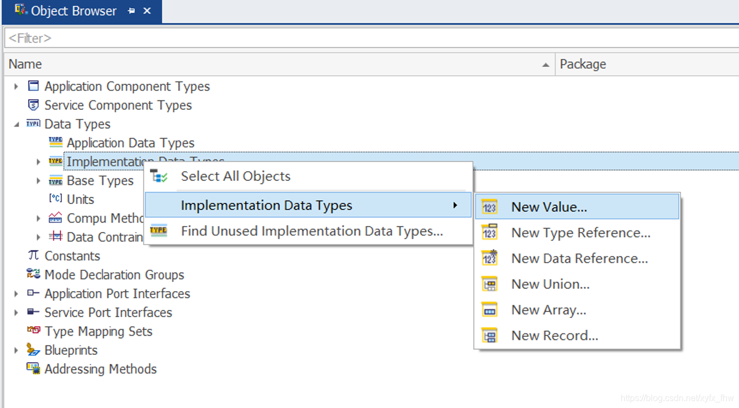Sort by the Package column header

tap(647, 64)
